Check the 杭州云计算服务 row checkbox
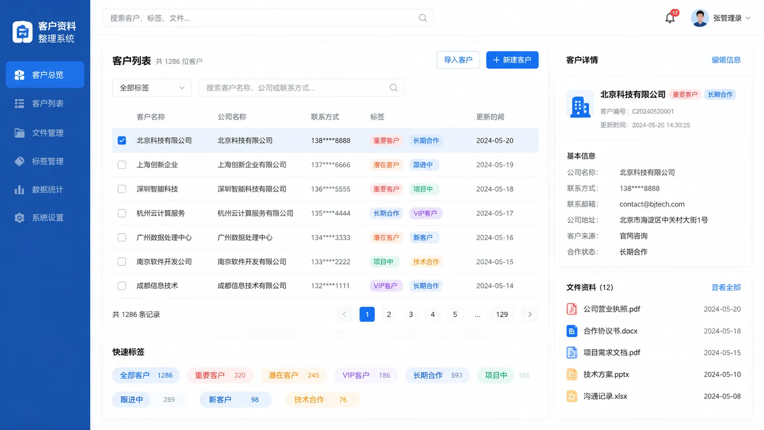The width and height of the screenshot is (764, 430). pos(122,213)
